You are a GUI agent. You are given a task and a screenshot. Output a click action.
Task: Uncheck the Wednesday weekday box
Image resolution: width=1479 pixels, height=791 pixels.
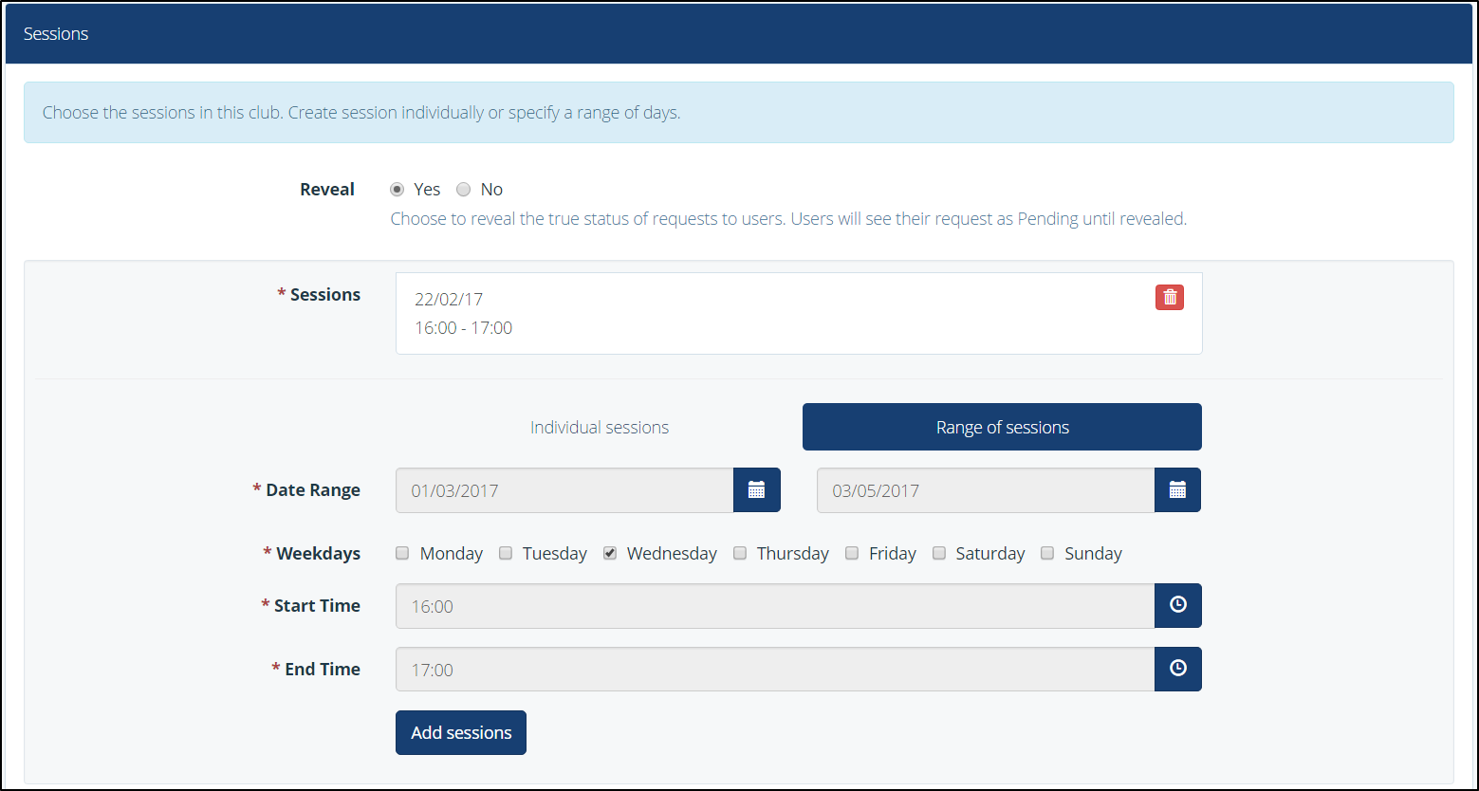(610, 553)
